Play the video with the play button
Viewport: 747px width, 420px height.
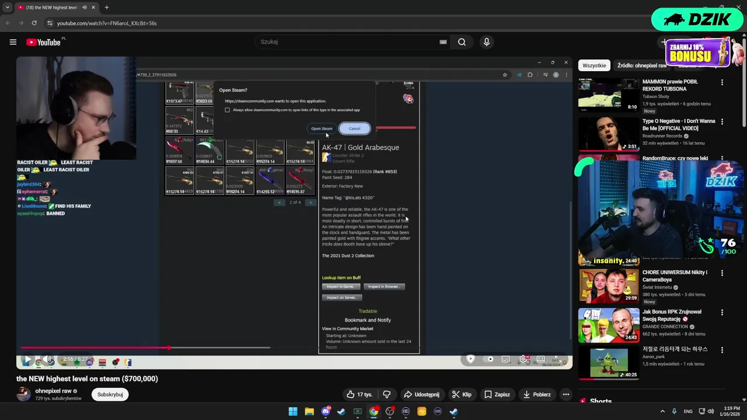tap(27, 360)
